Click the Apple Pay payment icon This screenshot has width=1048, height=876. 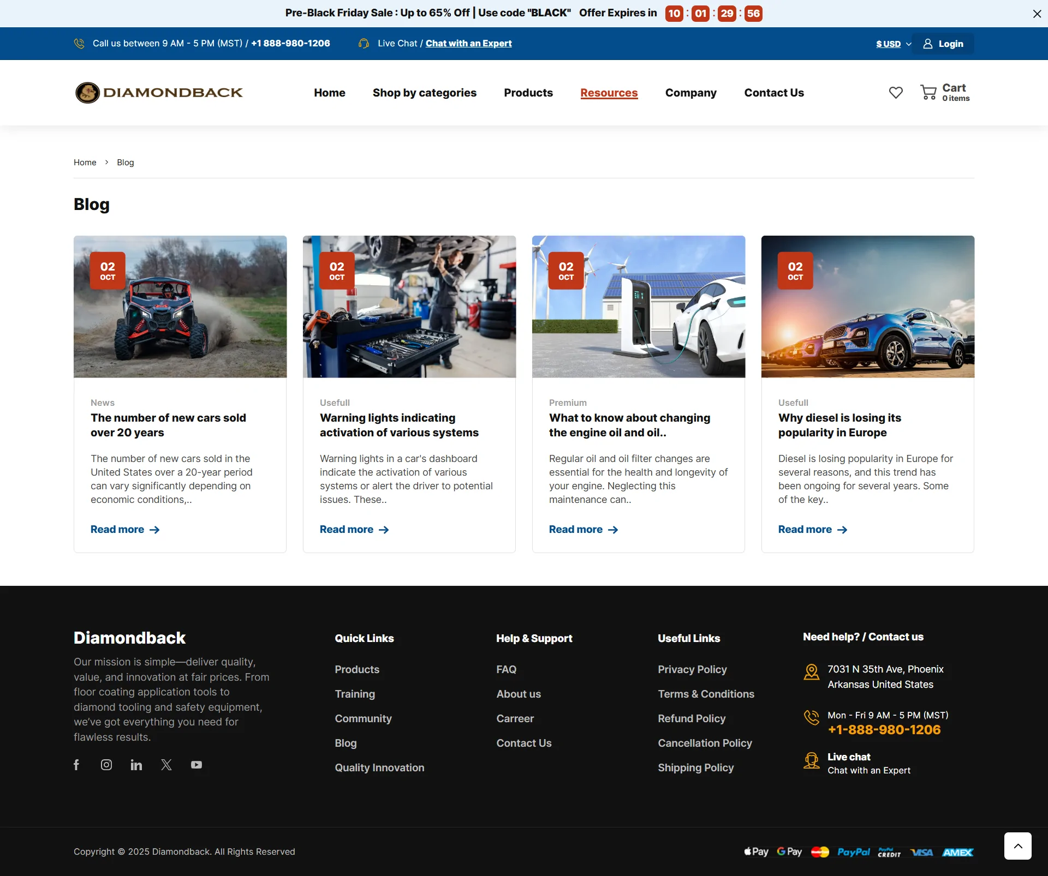756,851
